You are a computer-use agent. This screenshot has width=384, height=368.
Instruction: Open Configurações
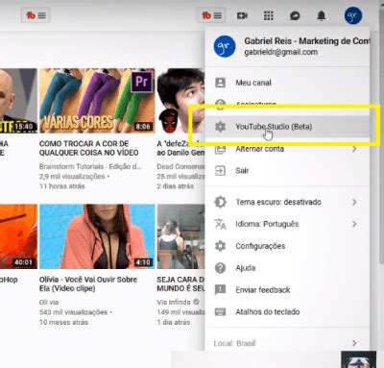coord(287,246)
